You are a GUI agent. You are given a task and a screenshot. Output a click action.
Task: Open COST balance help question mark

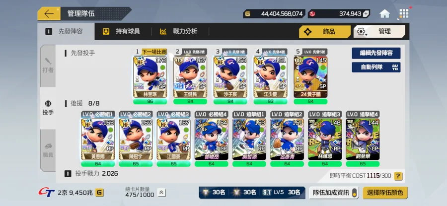click(x=398, y=176)
